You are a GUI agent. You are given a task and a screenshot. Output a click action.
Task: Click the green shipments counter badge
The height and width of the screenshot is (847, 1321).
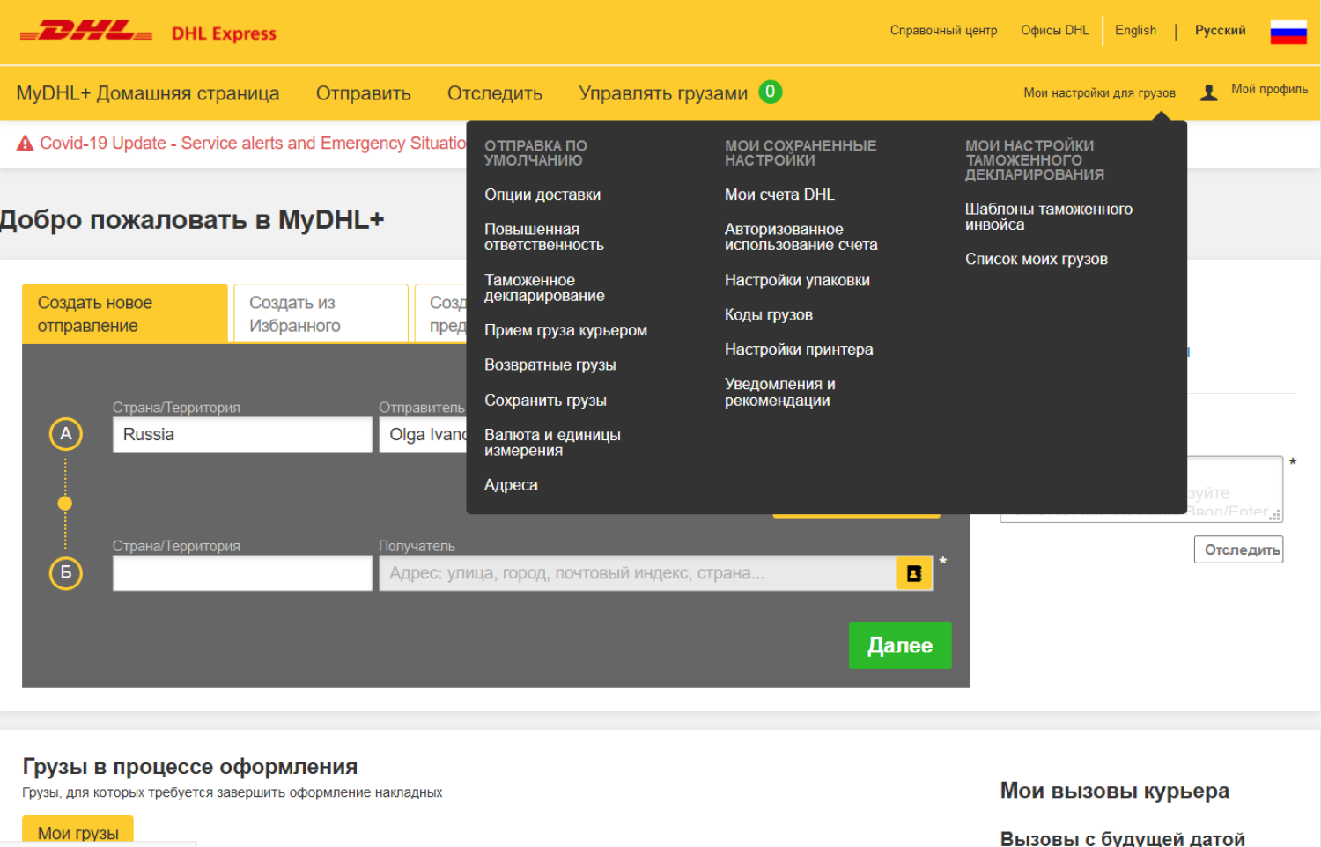click(x=770, y=92)
